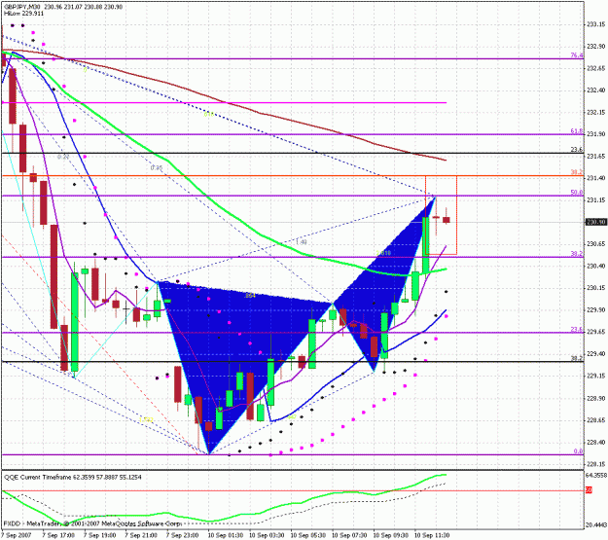Click the 10 Sep 01:30 time label
608x540 pixels.
(226, 535)
